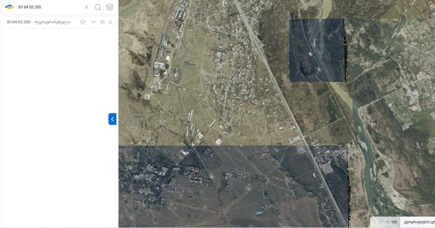435x228 pixels.
Task: Click the Georgian coordinates label at bottom right
Action: 419,222
